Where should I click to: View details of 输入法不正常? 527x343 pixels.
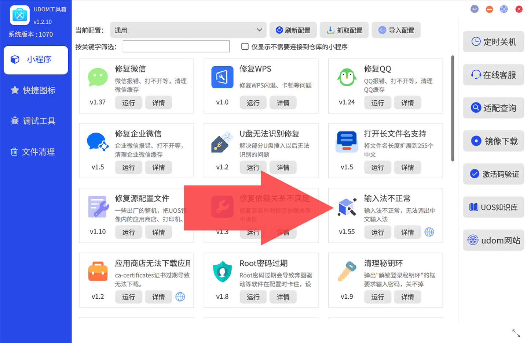click(407, 232)
